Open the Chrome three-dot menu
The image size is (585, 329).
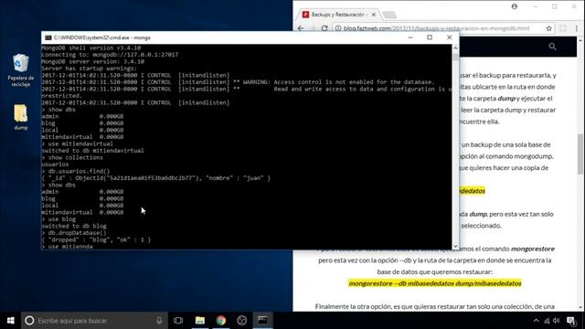tap(577, 28)
